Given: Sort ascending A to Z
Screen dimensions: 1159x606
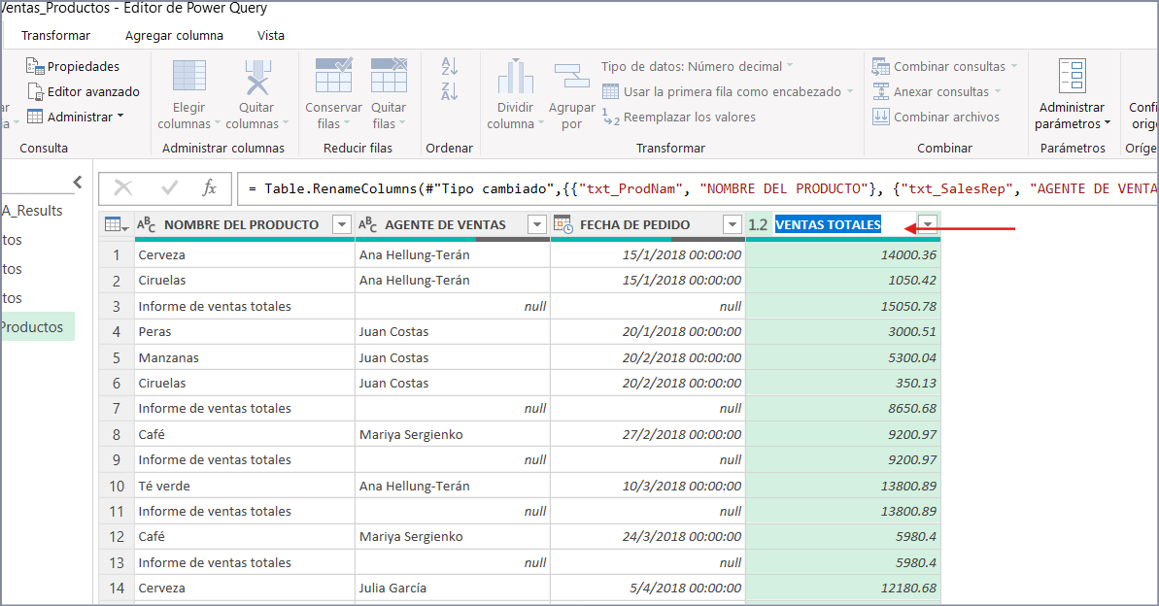Looking at the screenshot, I should tap(450, 66).
